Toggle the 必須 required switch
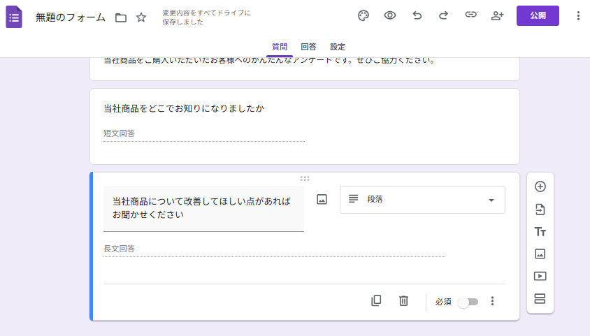Viewport: 590px width, 336px height. tap(468, 302)
